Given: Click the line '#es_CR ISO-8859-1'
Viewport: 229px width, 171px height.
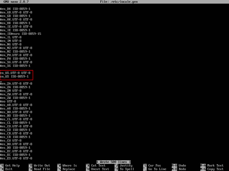Looking at the screenshot, I should click(15, 137).
